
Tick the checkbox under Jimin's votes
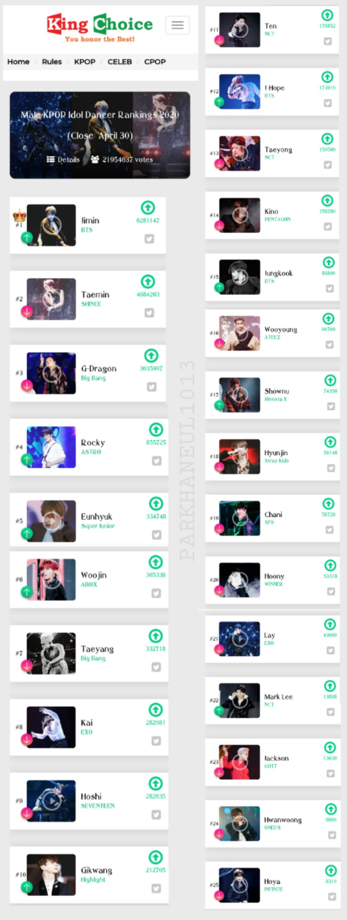point(149,239)
